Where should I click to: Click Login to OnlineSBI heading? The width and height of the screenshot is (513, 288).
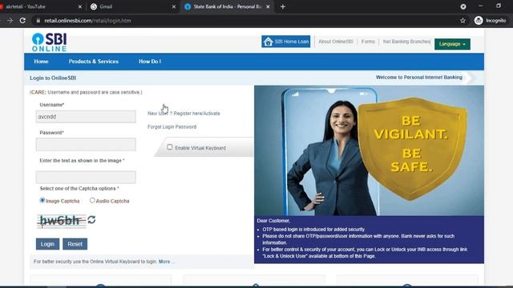53,78
